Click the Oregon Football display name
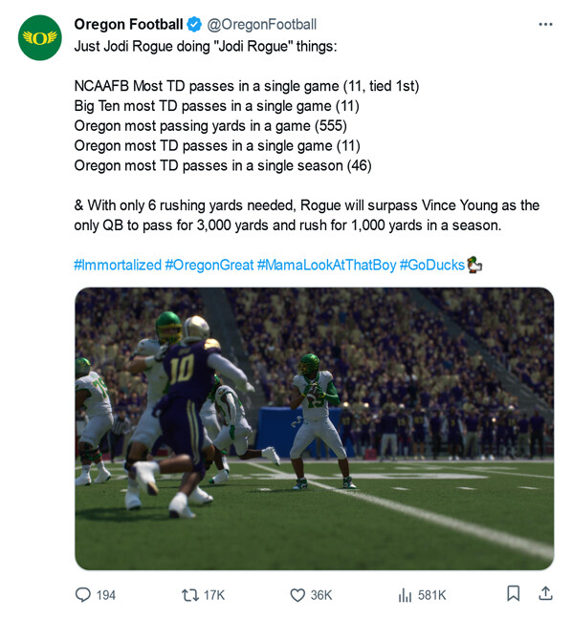 [128, 25]
